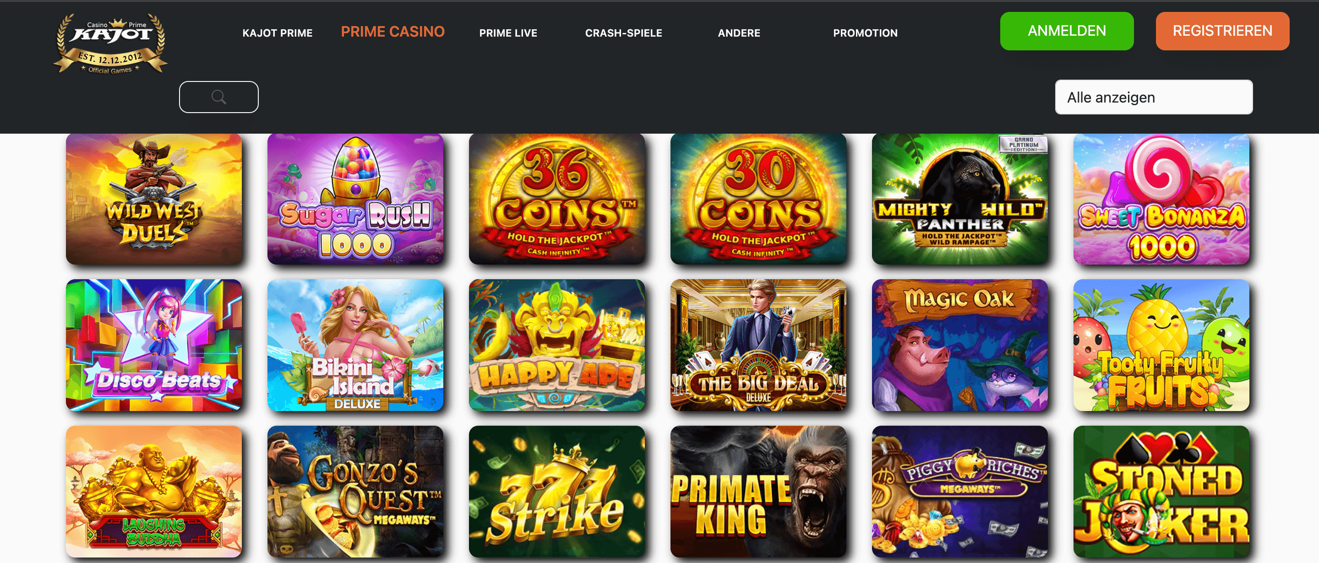1319x563 pixels.
Task: Expand the Alle anzeigen dropdown
Action: pyautogui.click(x=1154, y=97)
